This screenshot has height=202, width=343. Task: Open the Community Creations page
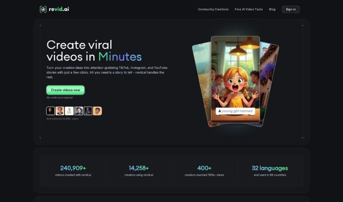pyautogui.click(x=213, y=9)
